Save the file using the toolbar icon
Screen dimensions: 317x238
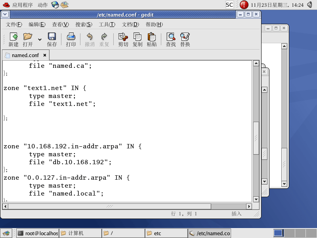pyautogui.click(x=52, y=37)
